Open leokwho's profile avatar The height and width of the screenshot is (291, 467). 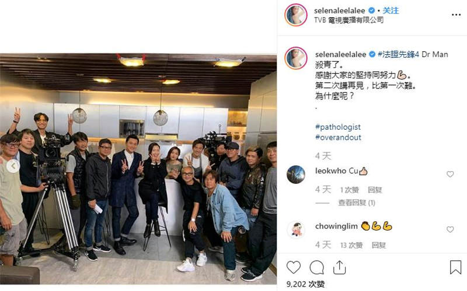[296, 174]
